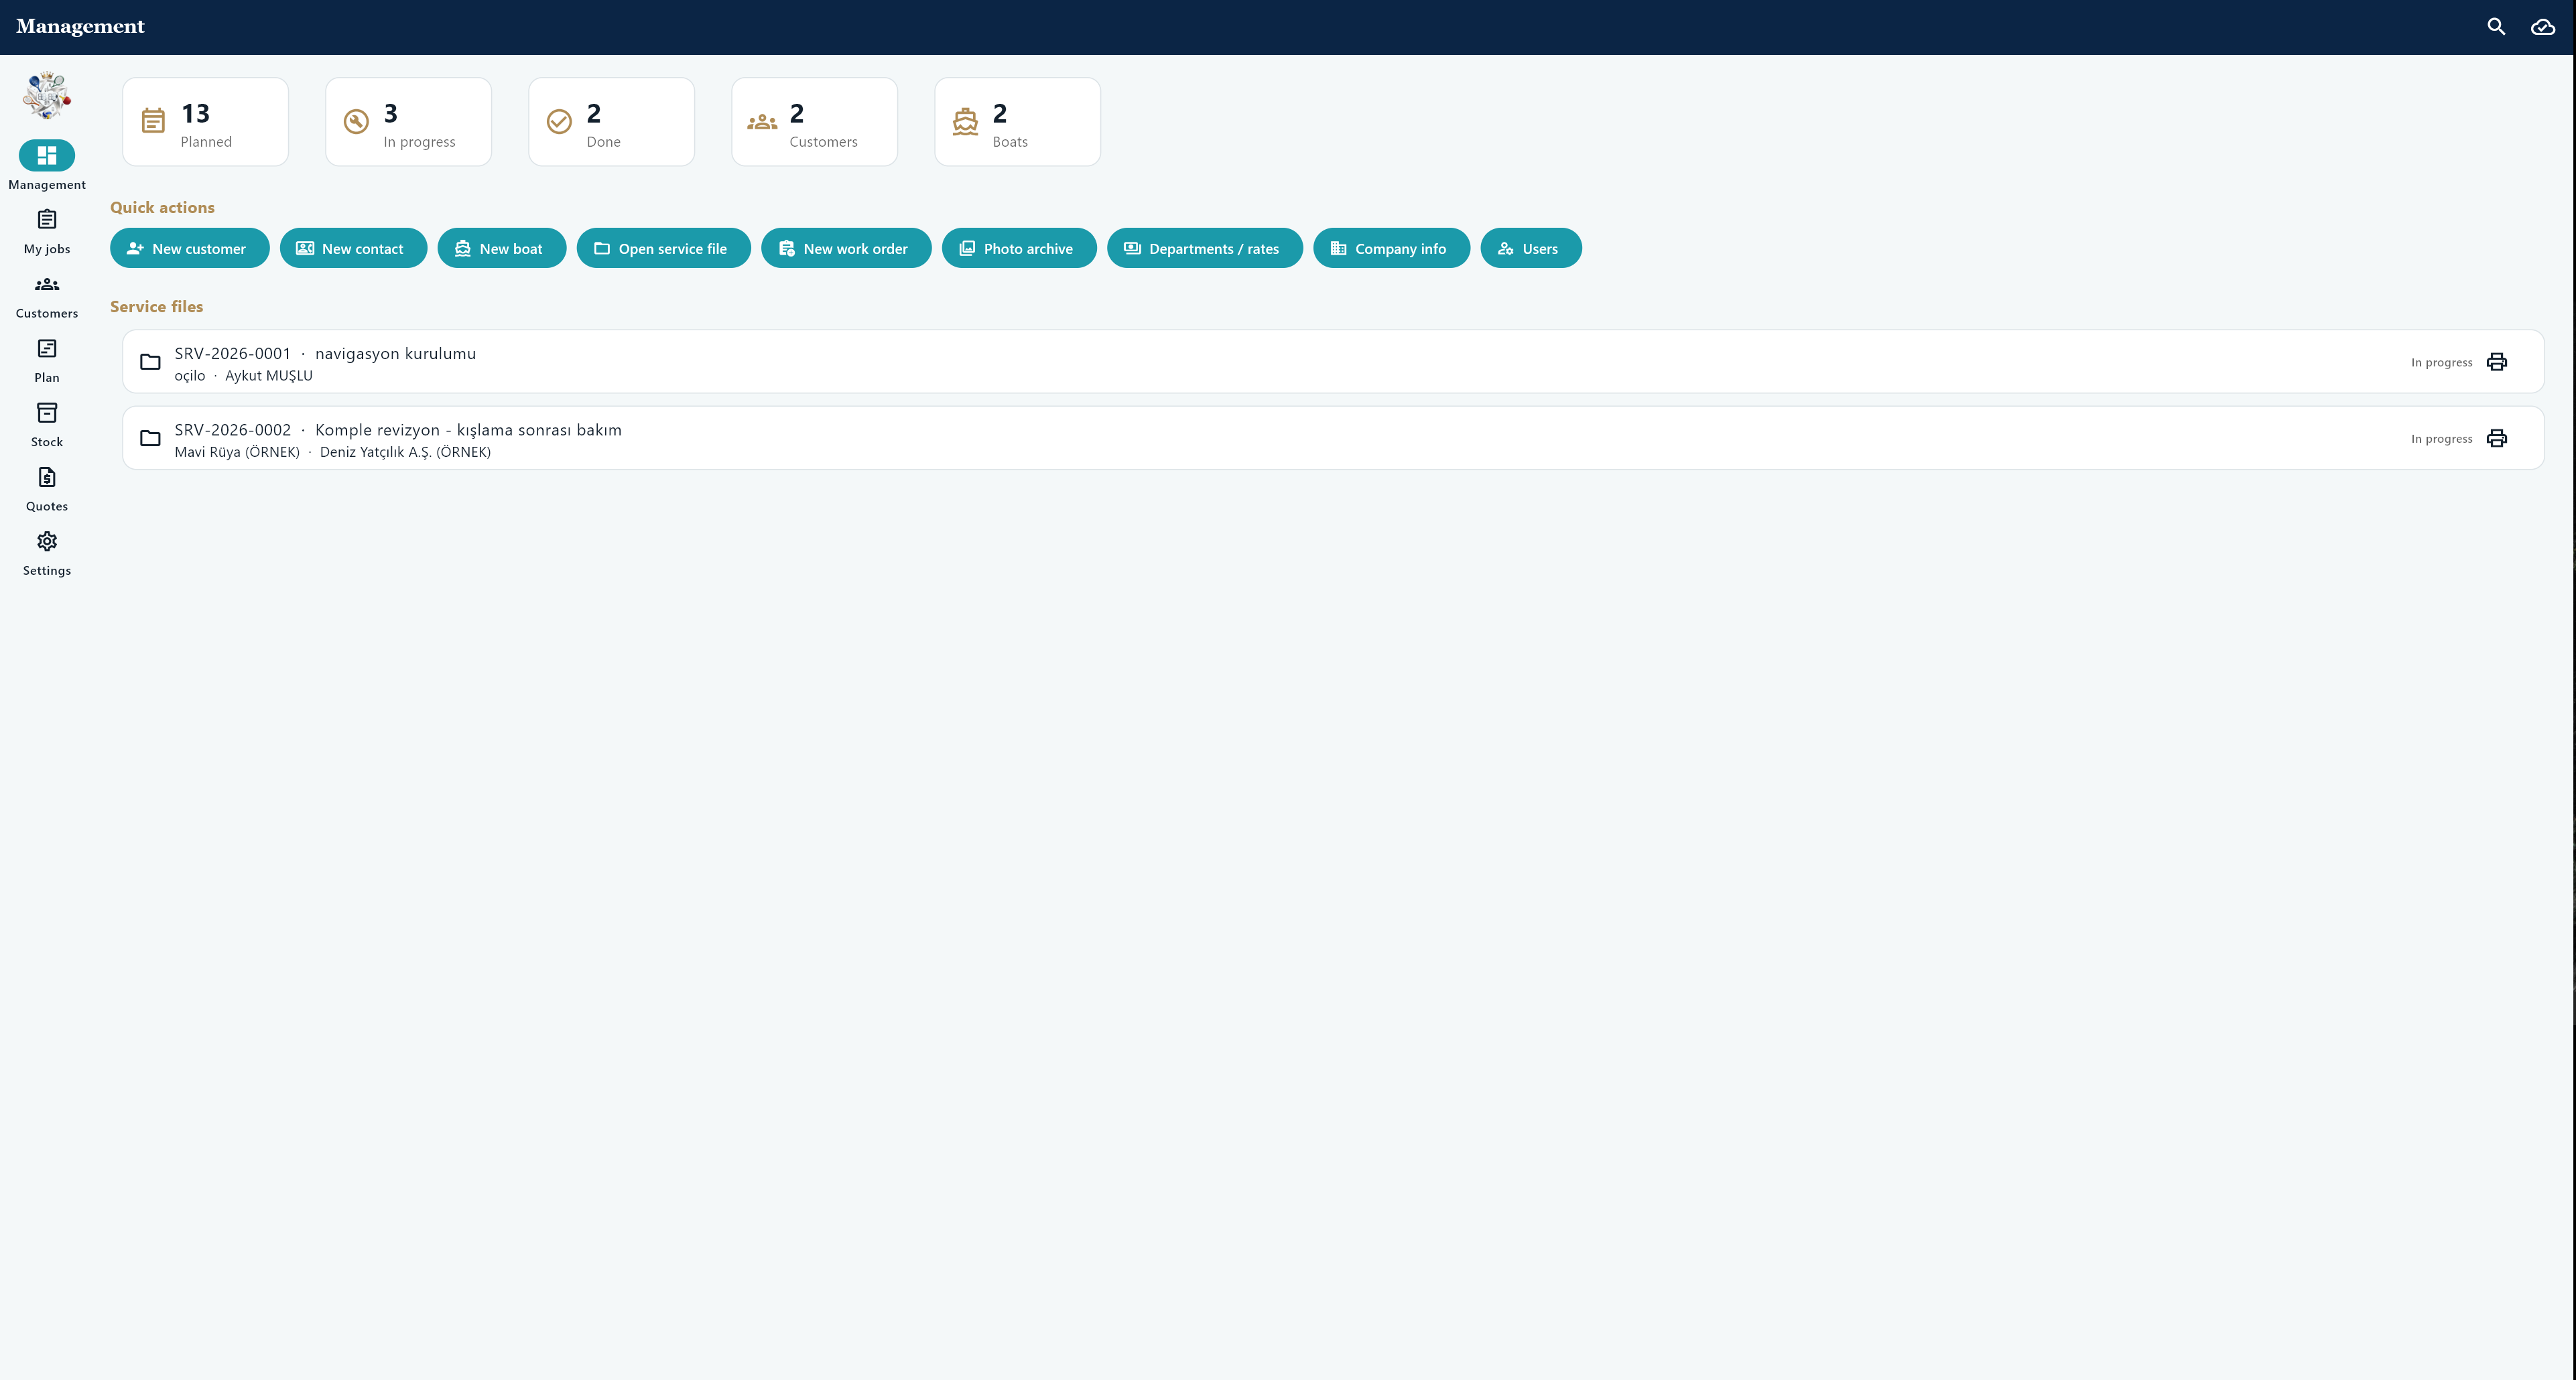Click the cloud sync status icon
The width and height of the screenshot is (2576, 1380).
click(2542, 27)
